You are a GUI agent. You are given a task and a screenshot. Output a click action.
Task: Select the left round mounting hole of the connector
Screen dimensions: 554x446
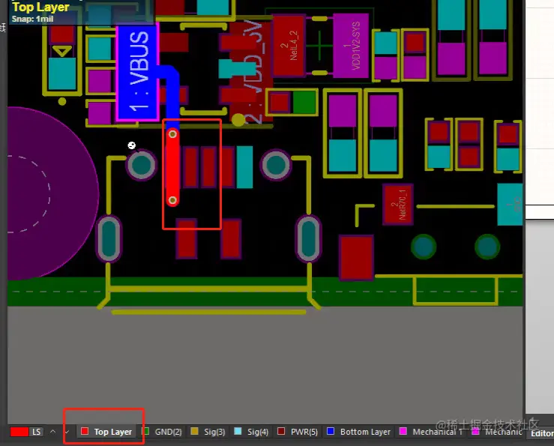point(142,165)
